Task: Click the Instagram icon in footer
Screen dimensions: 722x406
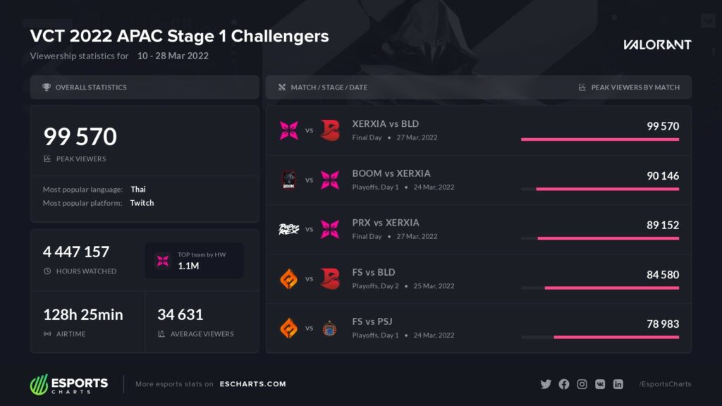Action: click(x=582, y=384)
